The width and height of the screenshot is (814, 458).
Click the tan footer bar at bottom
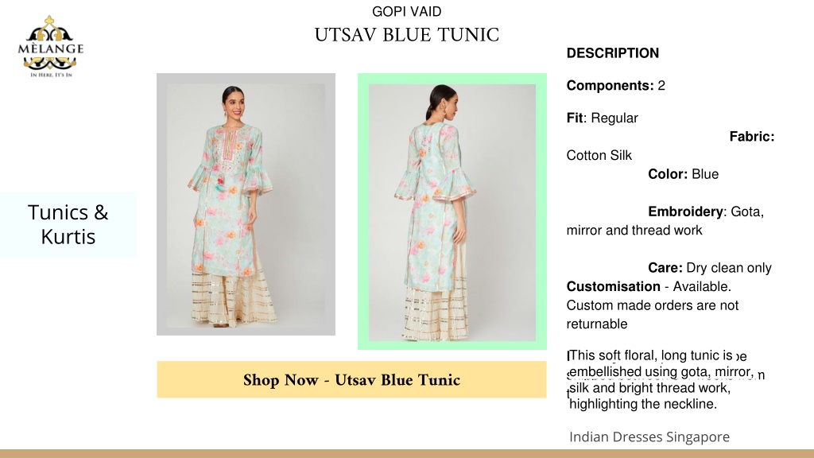tap(407, 454)
